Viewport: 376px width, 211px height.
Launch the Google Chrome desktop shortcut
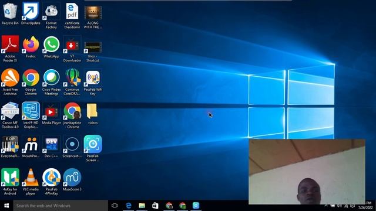point(31,82)
